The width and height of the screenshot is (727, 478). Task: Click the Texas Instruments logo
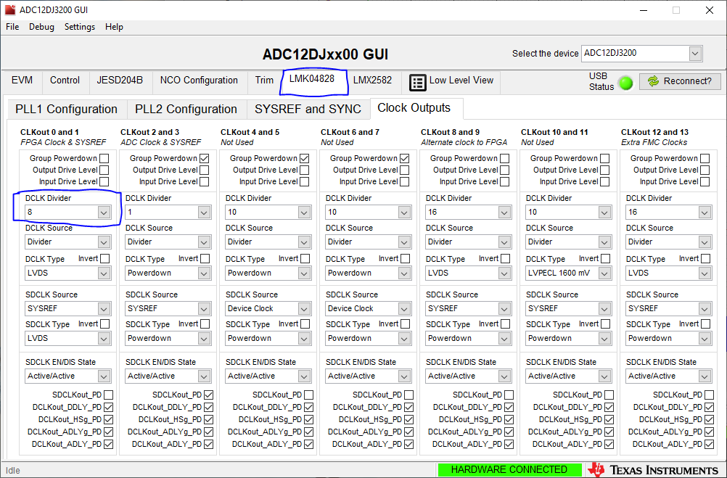coord(654,469)
